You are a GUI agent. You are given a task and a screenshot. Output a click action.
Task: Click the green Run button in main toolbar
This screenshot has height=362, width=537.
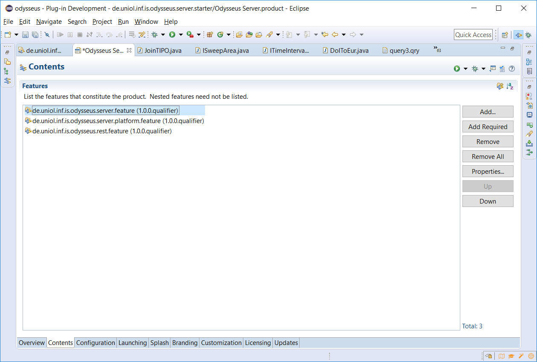pos(172,34)
